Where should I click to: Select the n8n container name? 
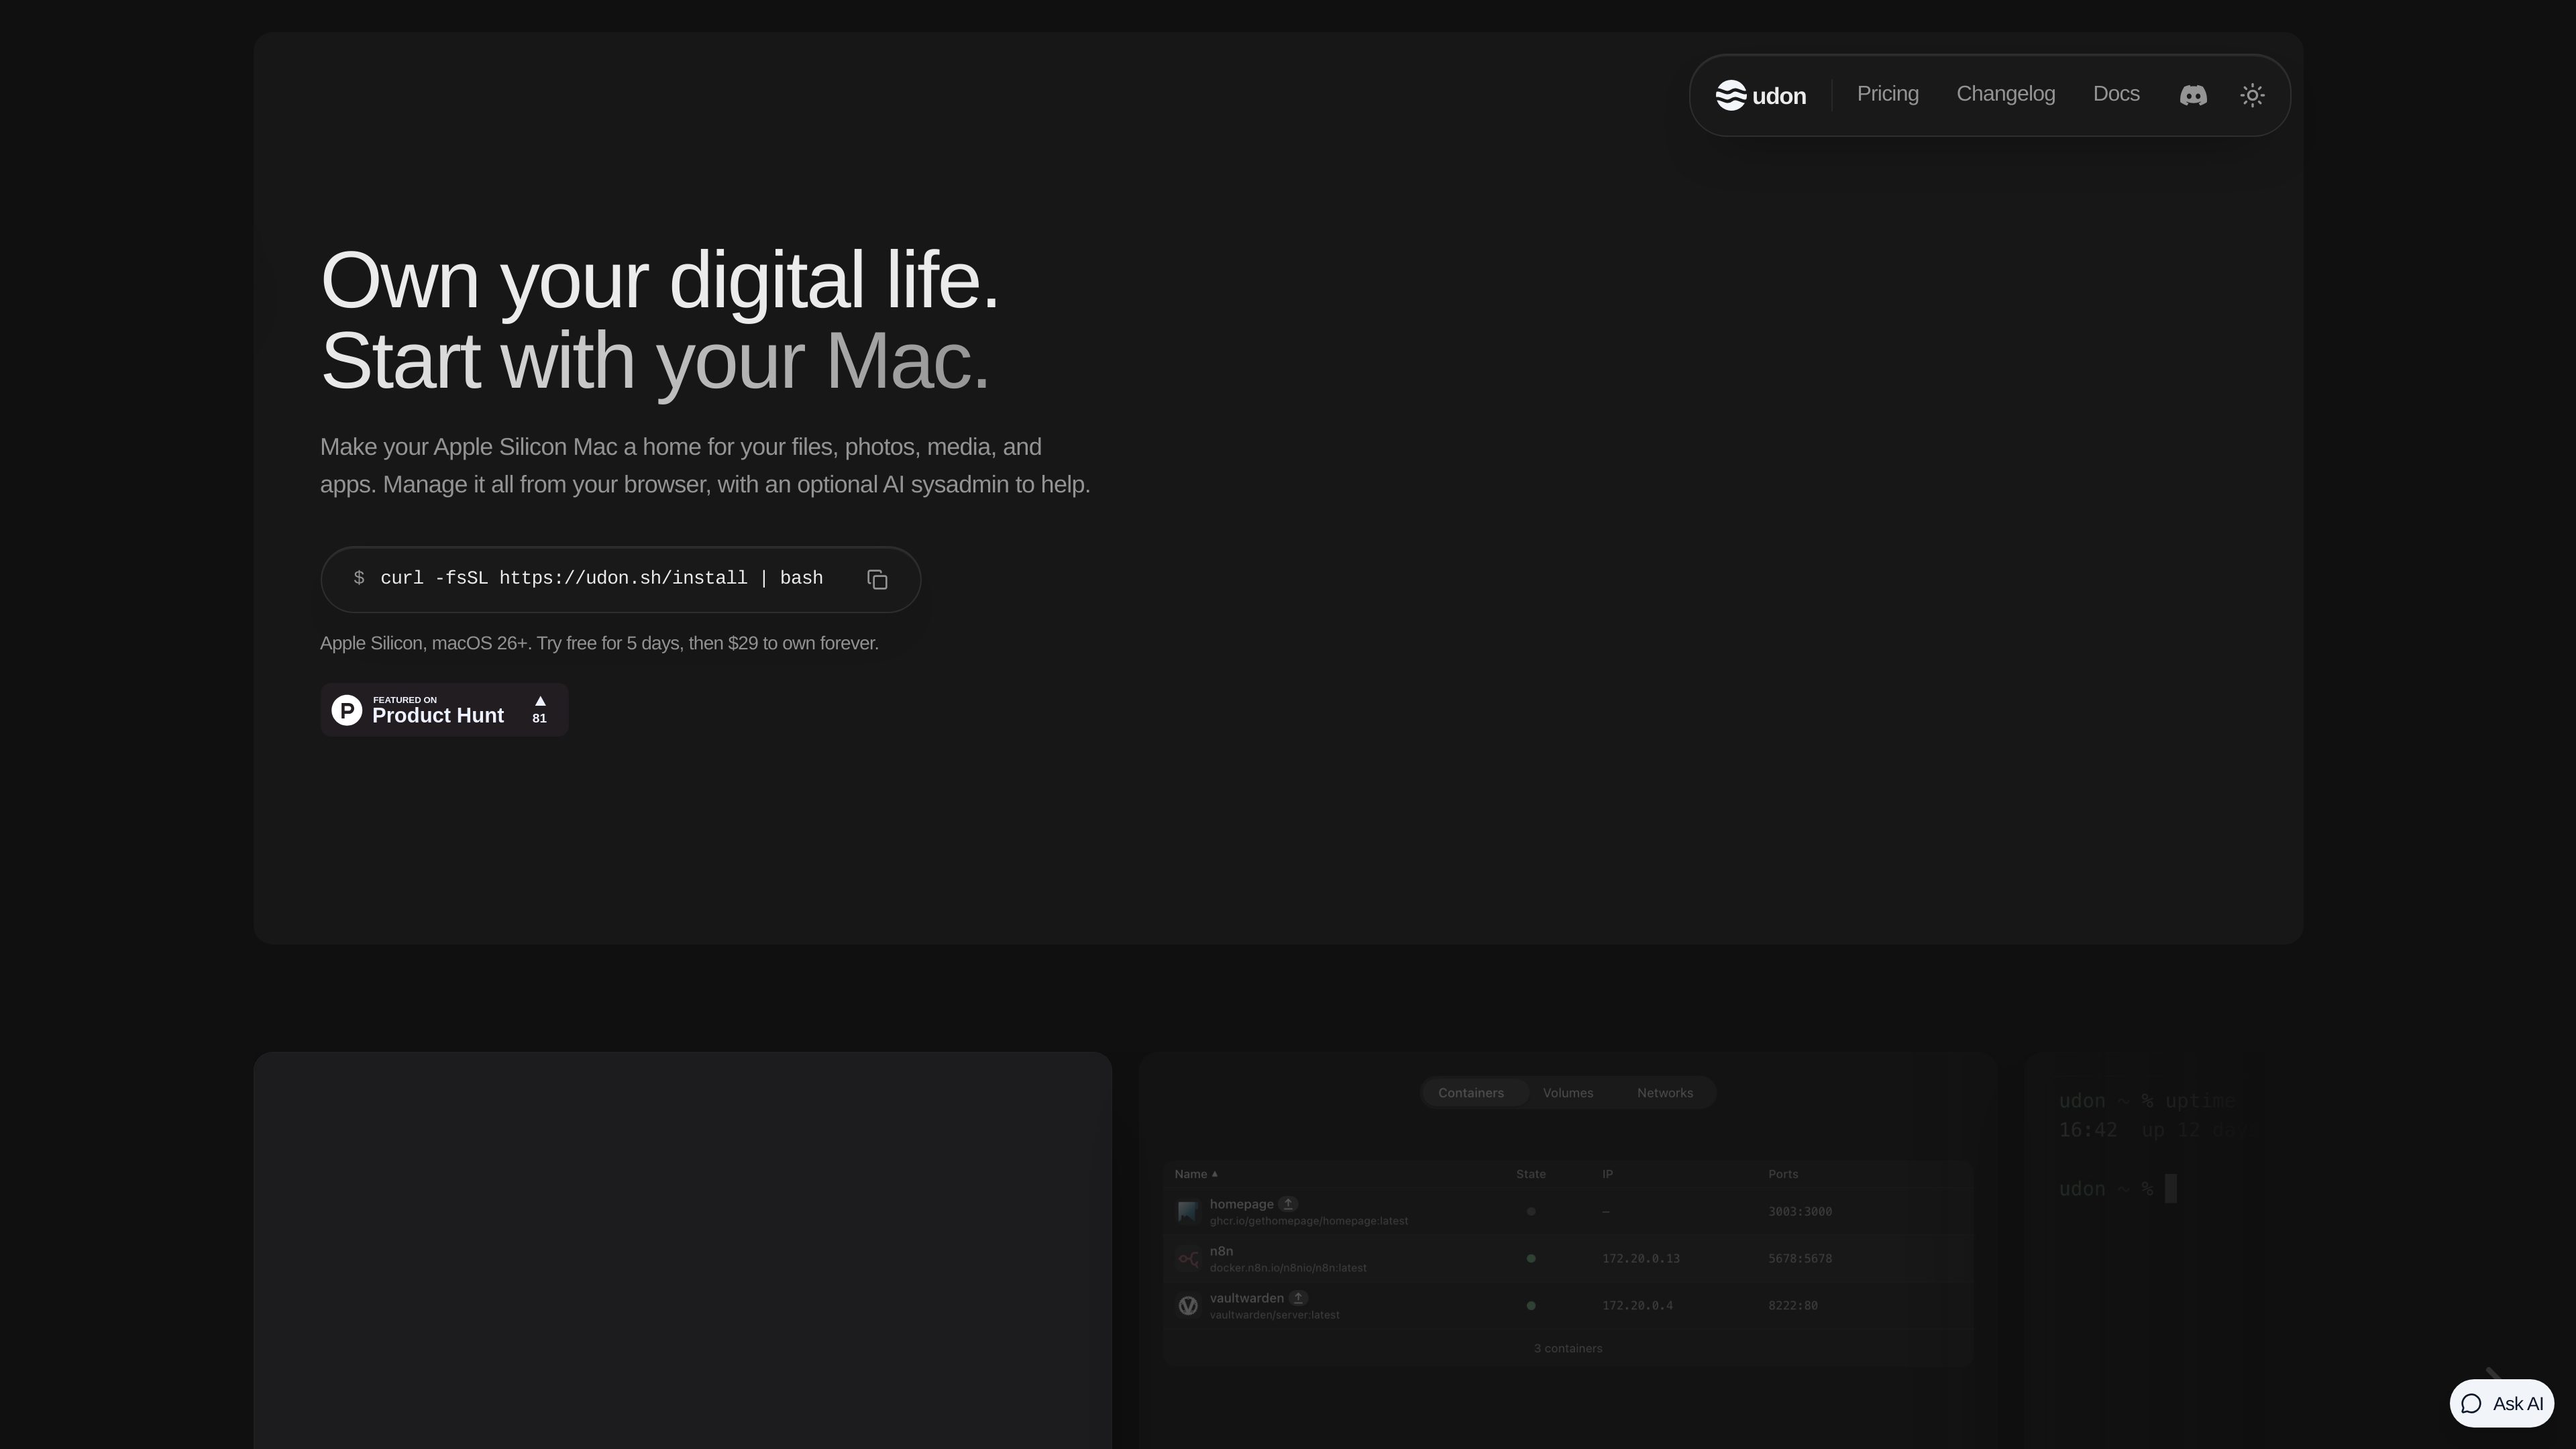tap(1221, 1251)
